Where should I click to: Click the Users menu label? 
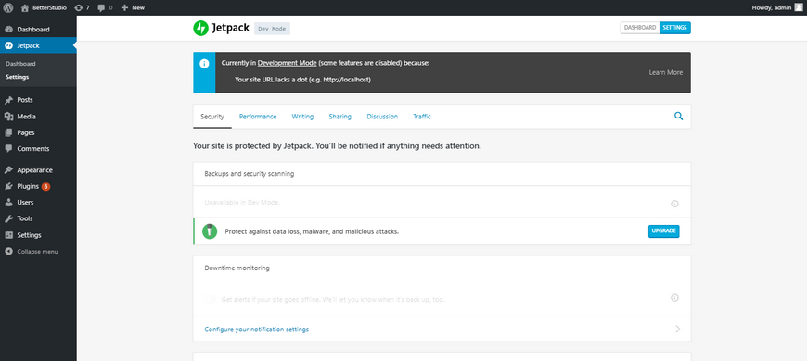(x=25, y=203)
